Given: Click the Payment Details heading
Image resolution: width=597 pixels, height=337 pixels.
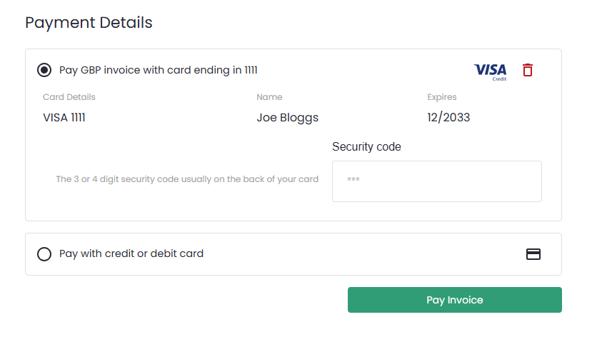Looking at the screenshot, I should pos(89,23).
